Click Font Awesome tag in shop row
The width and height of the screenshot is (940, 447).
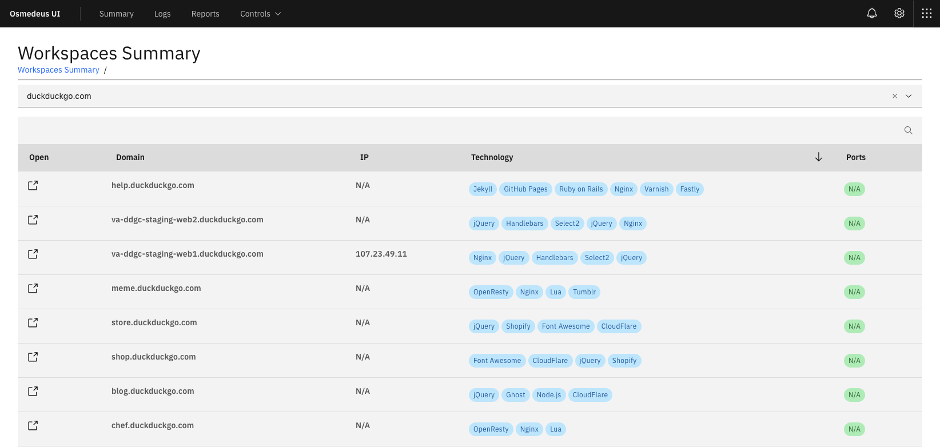tap(497, 361)
